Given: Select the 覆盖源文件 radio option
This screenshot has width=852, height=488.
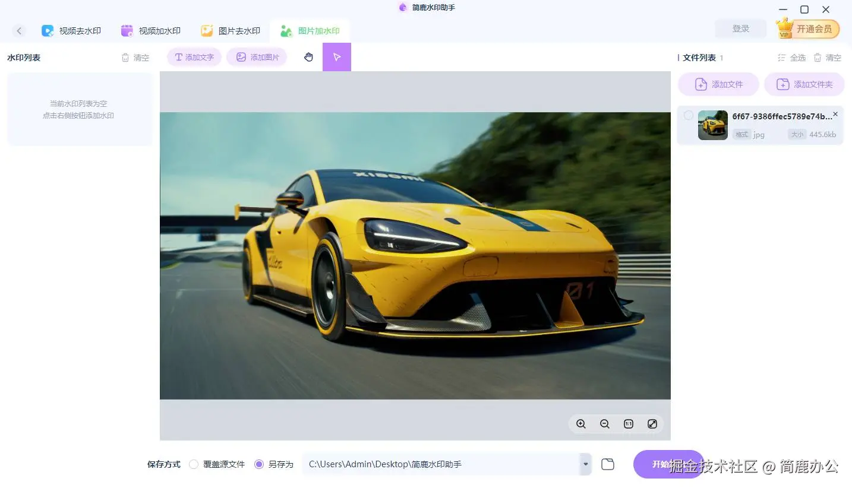Looking at the screenshot, I should [217, 464].
